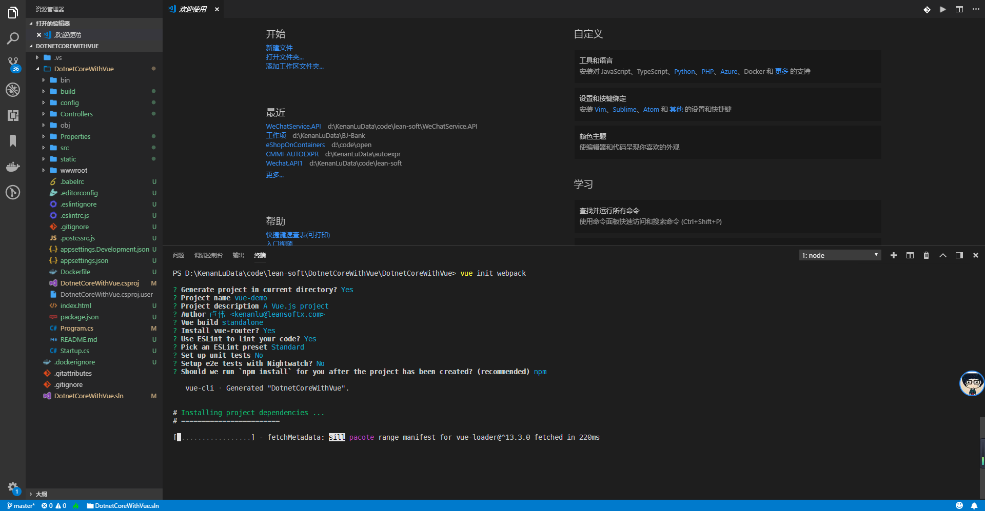This screenshot has width=985, height=511.
Task: Close the terminal panel
Action: tap(976, 255)
